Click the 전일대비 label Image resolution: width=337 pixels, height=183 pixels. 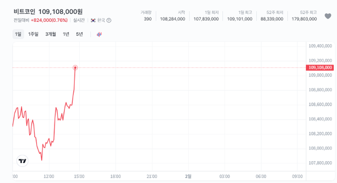click(21, 20)
